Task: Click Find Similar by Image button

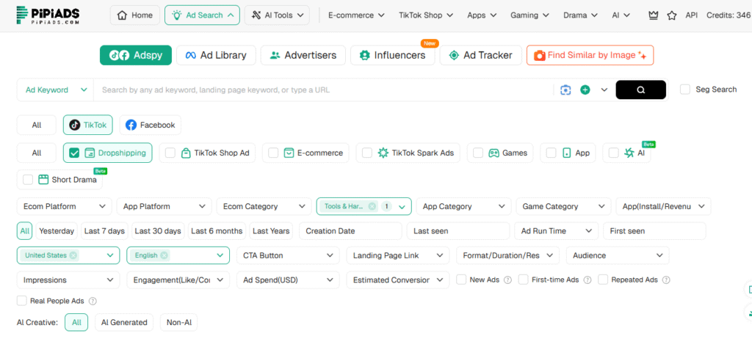Action: click(590, 55)
